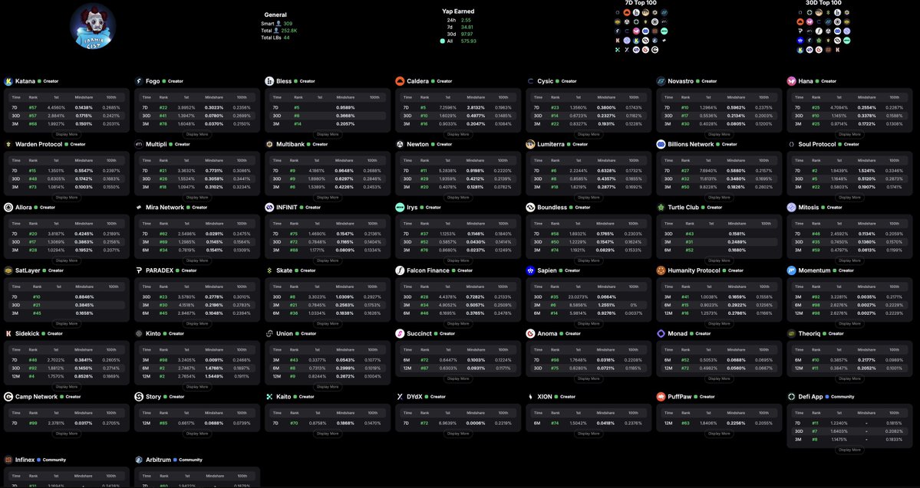The image size is (920, 488).
Task: Expand Display More under XION card
Action: click(589, 434)
